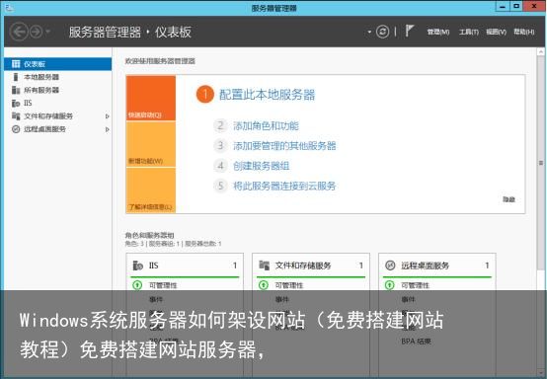
Task: Select 本地服务器 in the sidebar
Action: [x=58, y=77]
